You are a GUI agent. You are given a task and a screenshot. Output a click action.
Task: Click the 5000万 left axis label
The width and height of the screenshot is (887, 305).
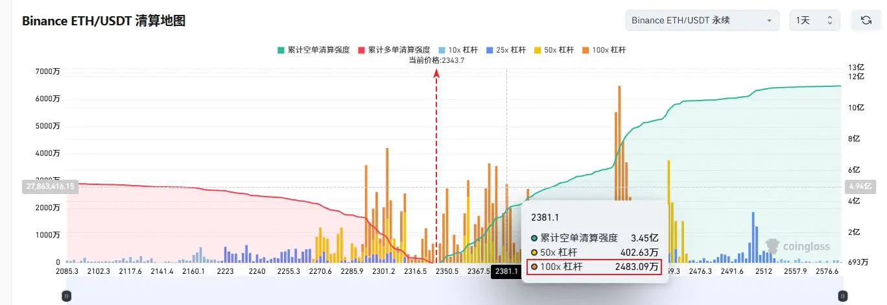(49, 126)
